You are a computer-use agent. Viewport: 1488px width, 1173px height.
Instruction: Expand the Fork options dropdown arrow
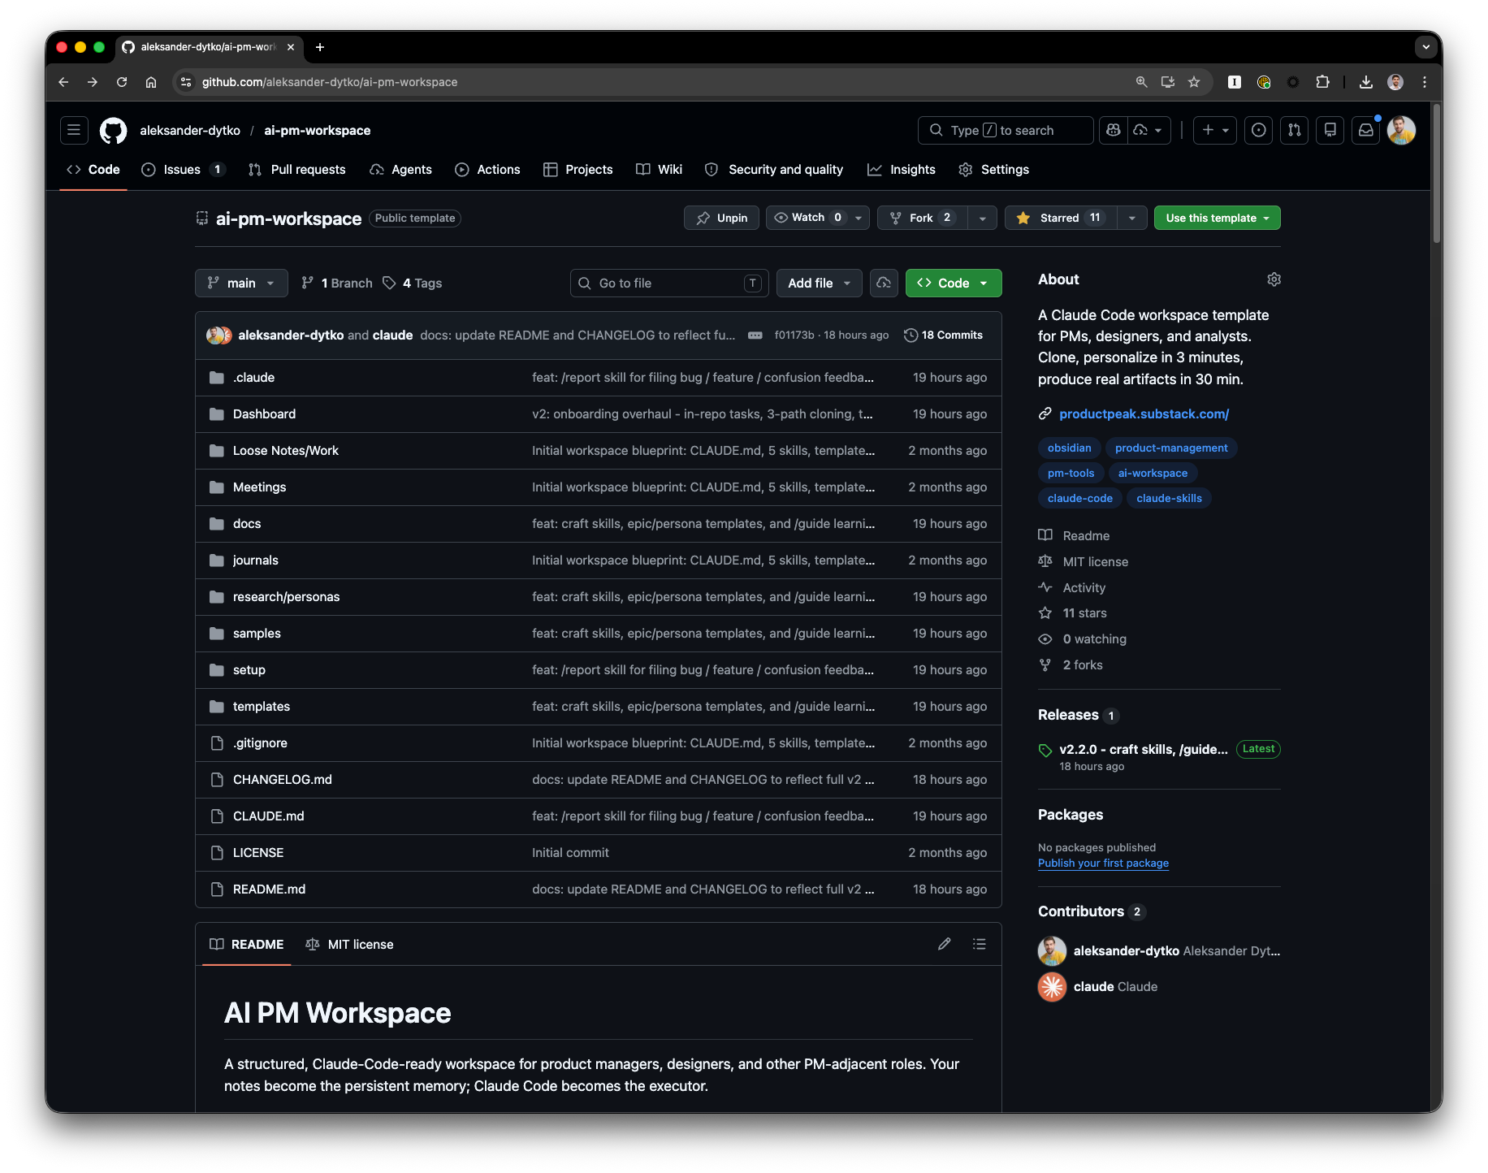[x=983, y=218]
